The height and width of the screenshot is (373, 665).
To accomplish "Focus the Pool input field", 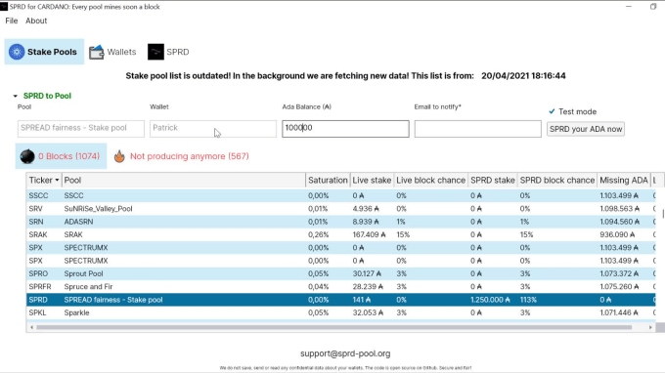I will click(x=81, y=129).
